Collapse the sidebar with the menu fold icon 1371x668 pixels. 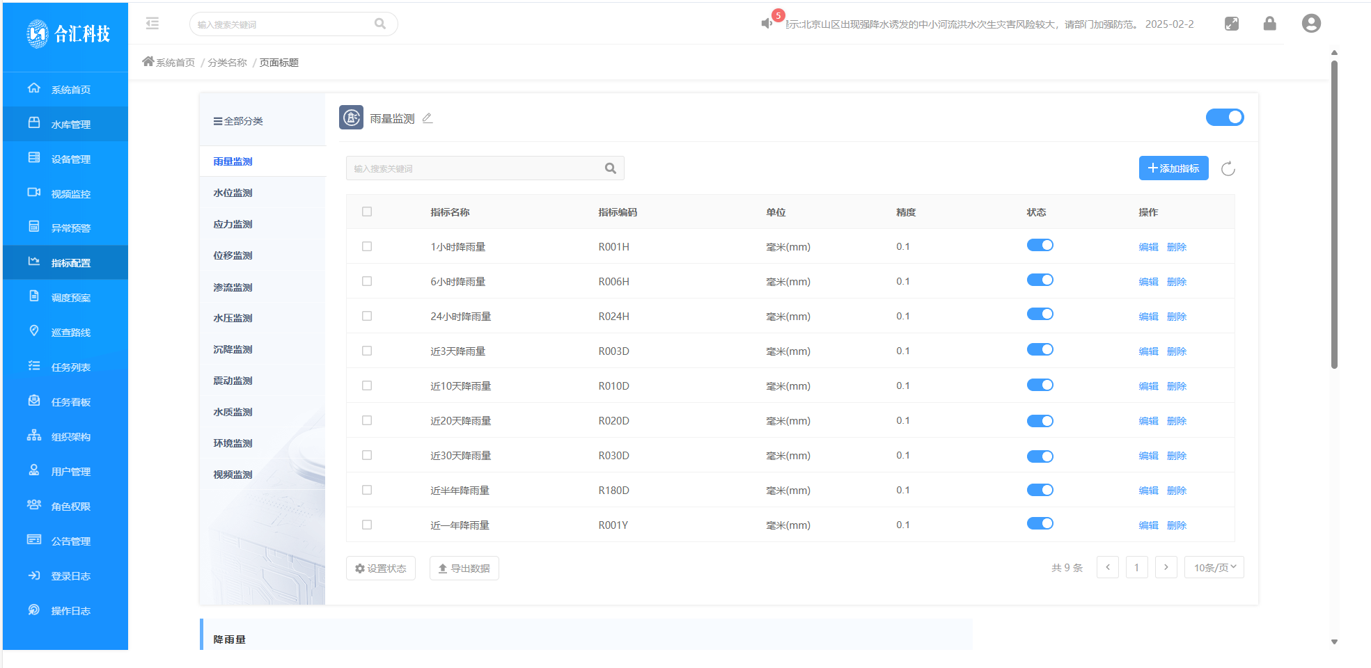(x=152, y=24)
